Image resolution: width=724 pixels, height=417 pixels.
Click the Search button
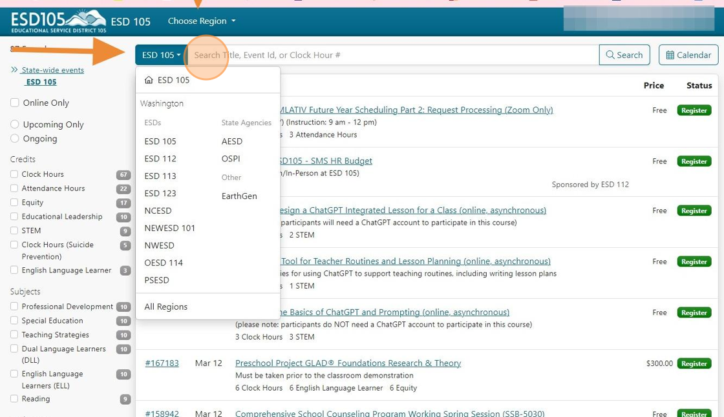[624, 55]
